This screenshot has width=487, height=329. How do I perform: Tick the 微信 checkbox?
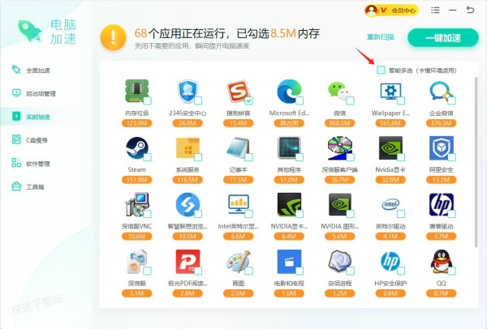pyautogui.click(x=351, y=100)
